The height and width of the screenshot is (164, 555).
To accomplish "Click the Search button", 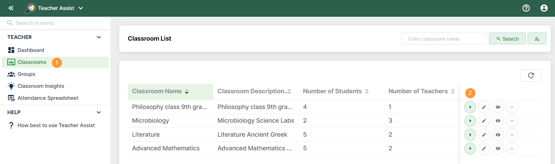I will tap(507, 39).
